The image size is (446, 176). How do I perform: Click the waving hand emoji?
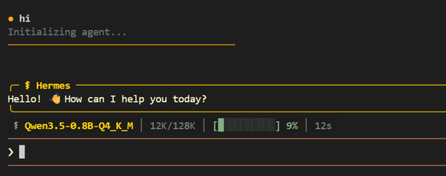55,99
